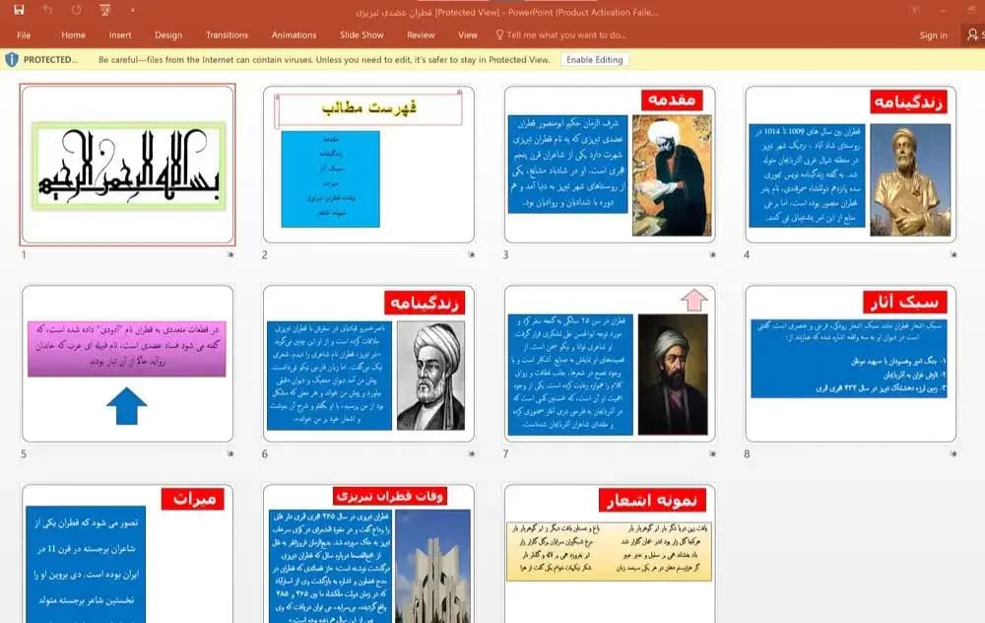Select the tenth slide with the monument photo
Viewport: 985px width, 623px height.
(x=368, y=553)
